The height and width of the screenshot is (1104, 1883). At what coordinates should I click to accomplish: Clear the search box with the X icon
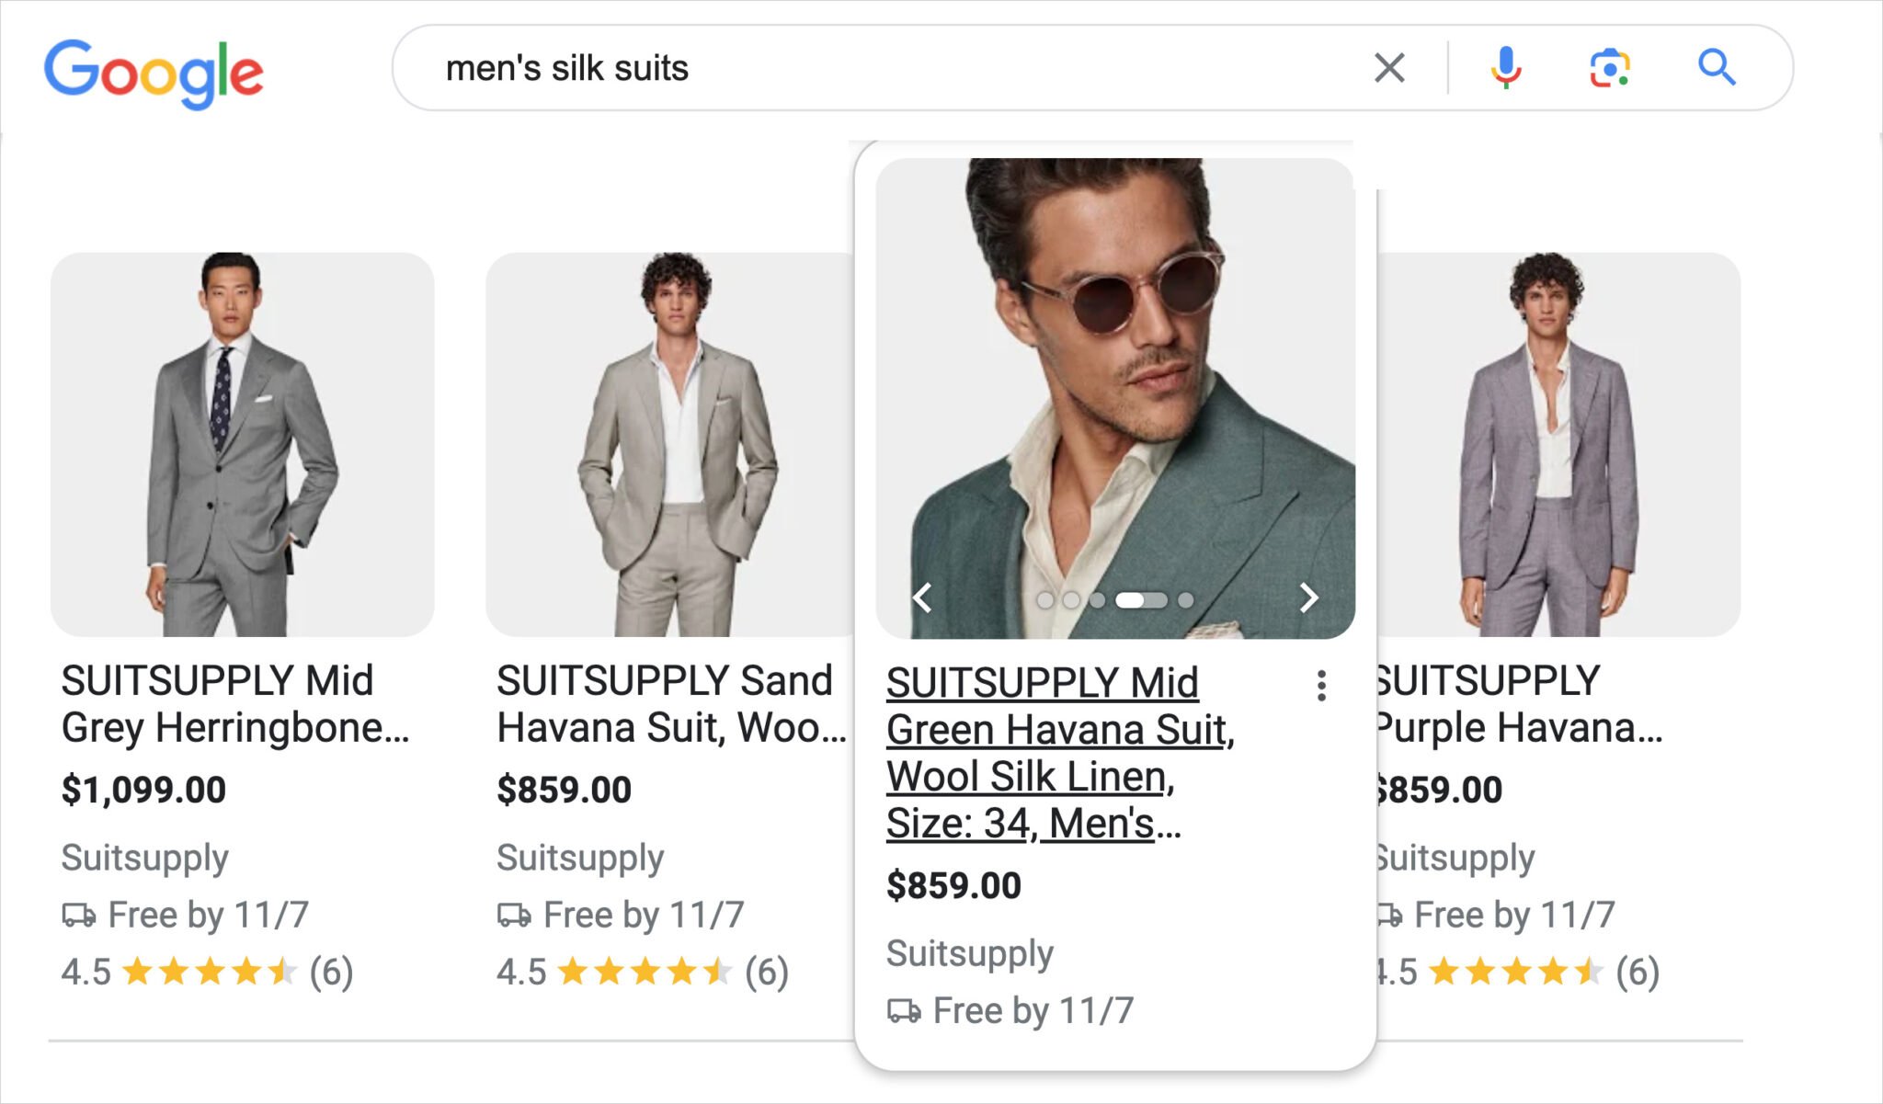pos(1389,67)
